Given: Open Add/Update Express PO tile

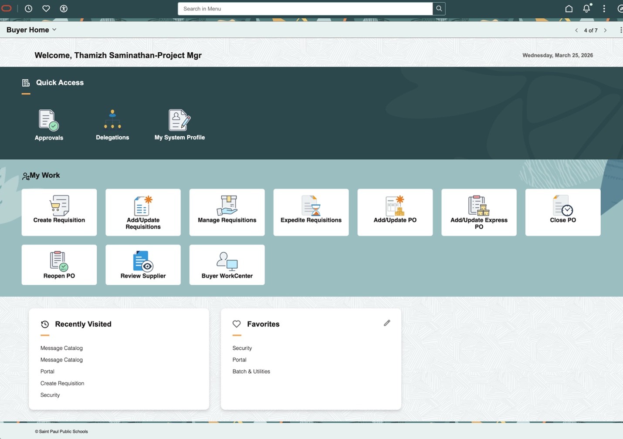Looking at the screenshot, I should (x=479, y=212).
